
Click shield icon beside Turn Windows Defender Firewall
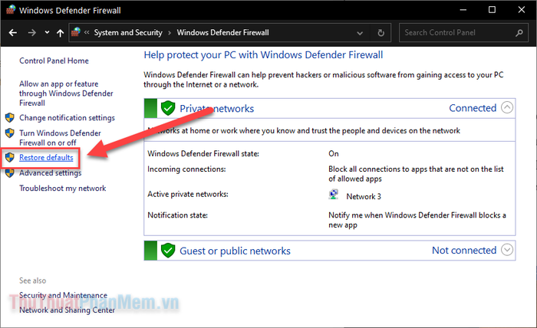click(x=9, y=133)
